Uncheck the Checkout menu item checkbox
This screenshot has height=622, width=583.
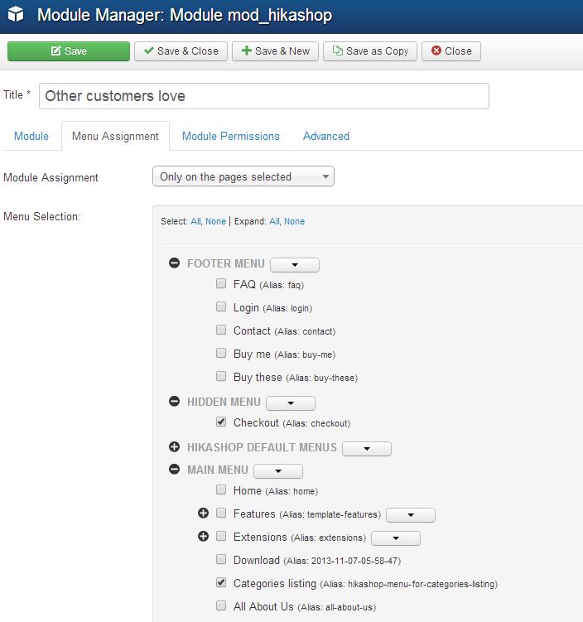(221, 422)
